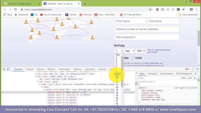Toggle the :hov element state option
The image size is (201, 113).
click(x=183, y=78)
